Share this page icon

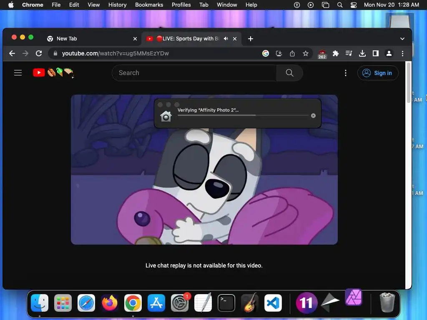(292, 53)
